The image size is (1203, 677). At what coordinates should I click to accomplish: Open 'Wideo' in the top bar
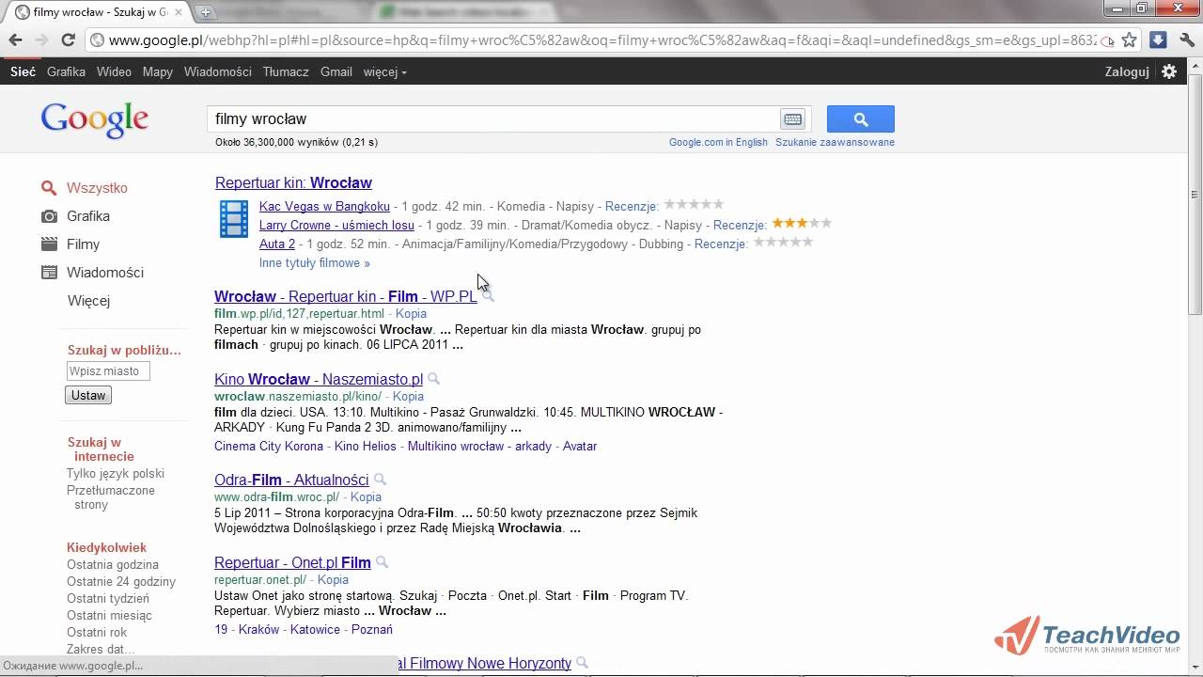coord(114,71)
